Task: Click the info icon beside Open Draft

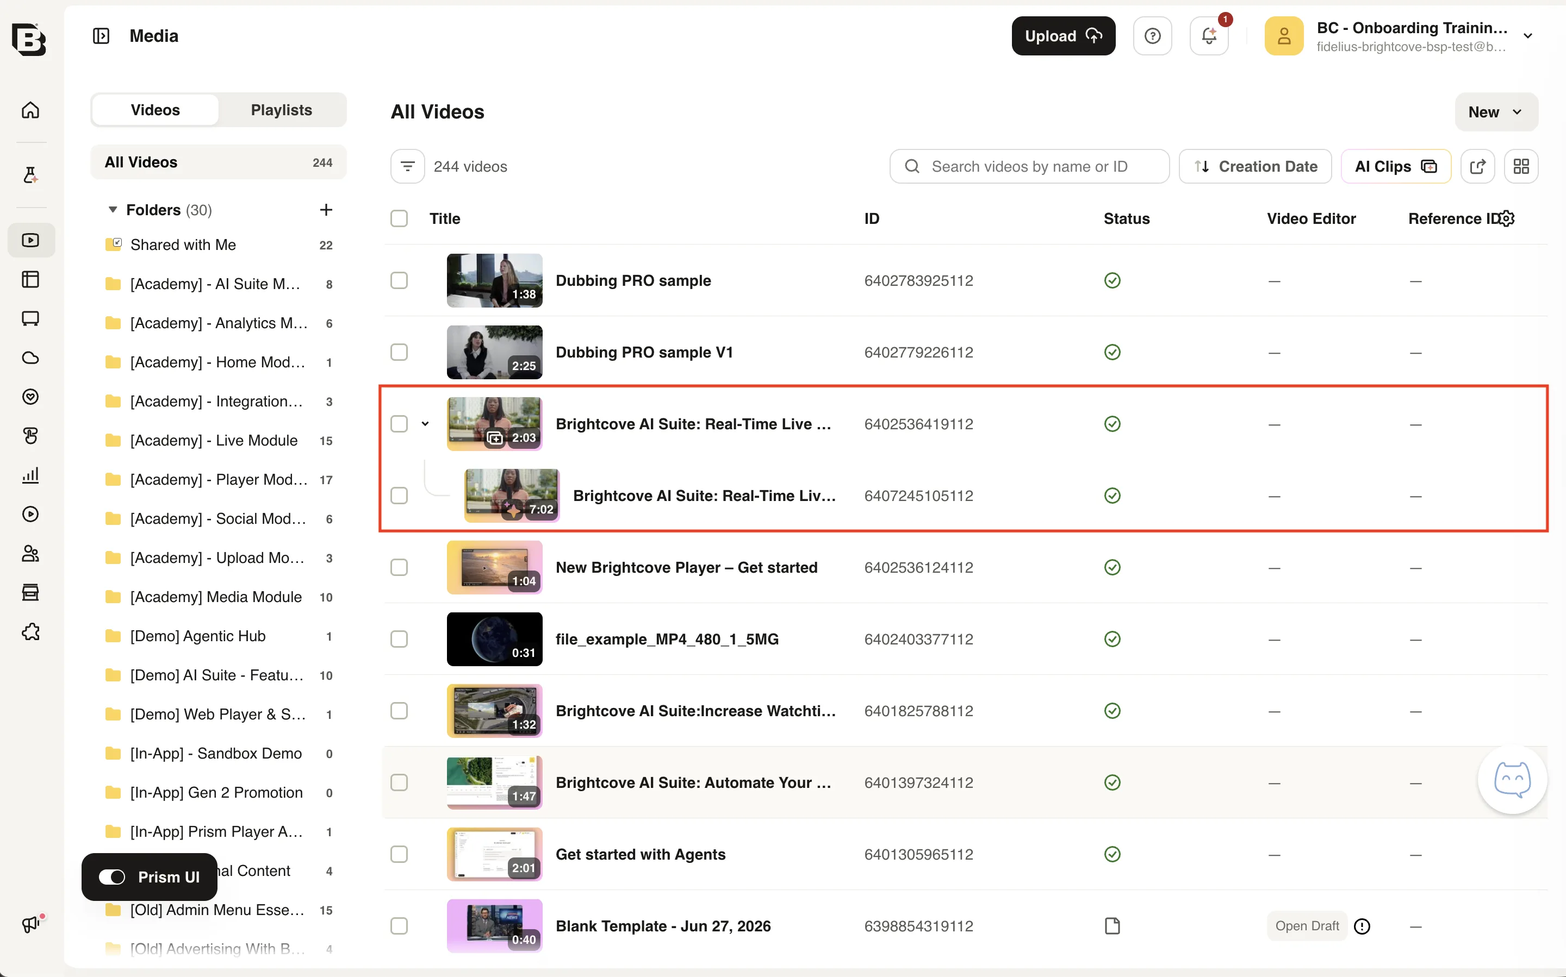Action: (1362, 926)
